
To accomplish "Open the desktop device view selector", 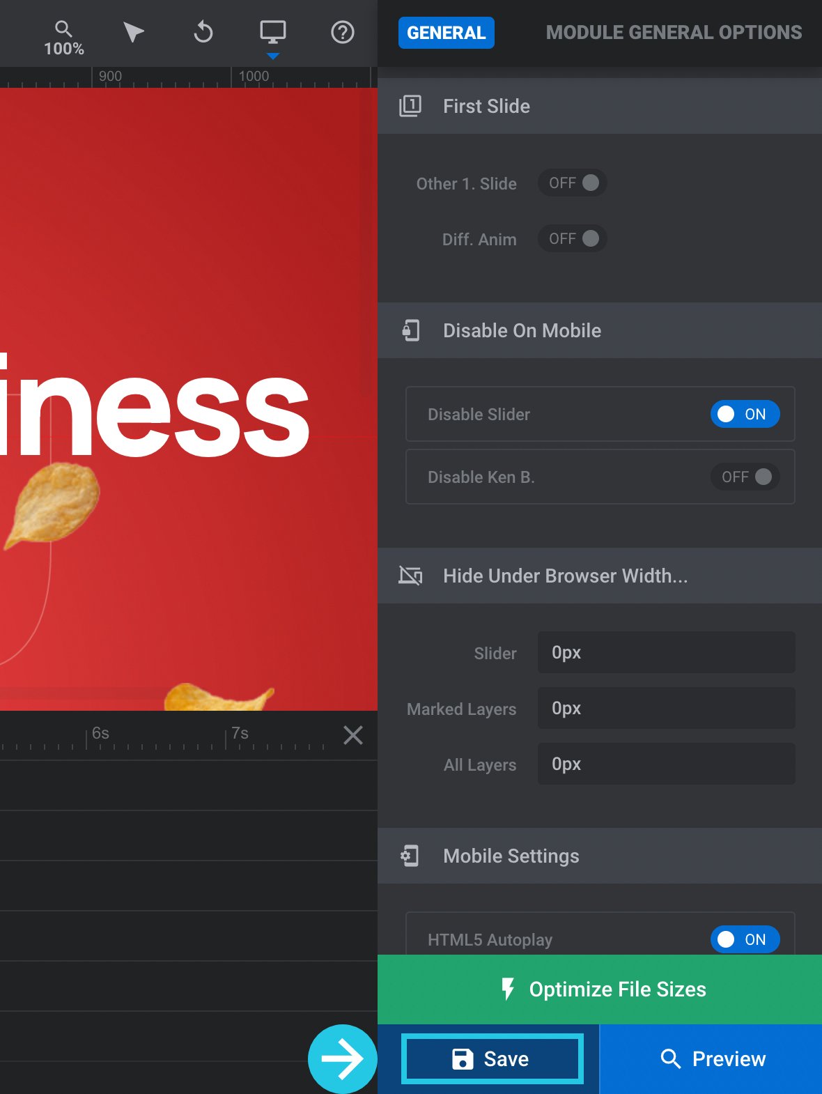I will [x=272, y=32].
